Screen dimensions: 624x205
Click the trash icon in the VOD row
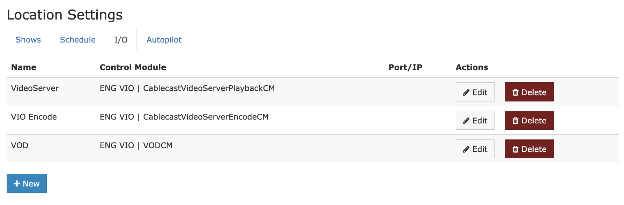click(515, 150)
